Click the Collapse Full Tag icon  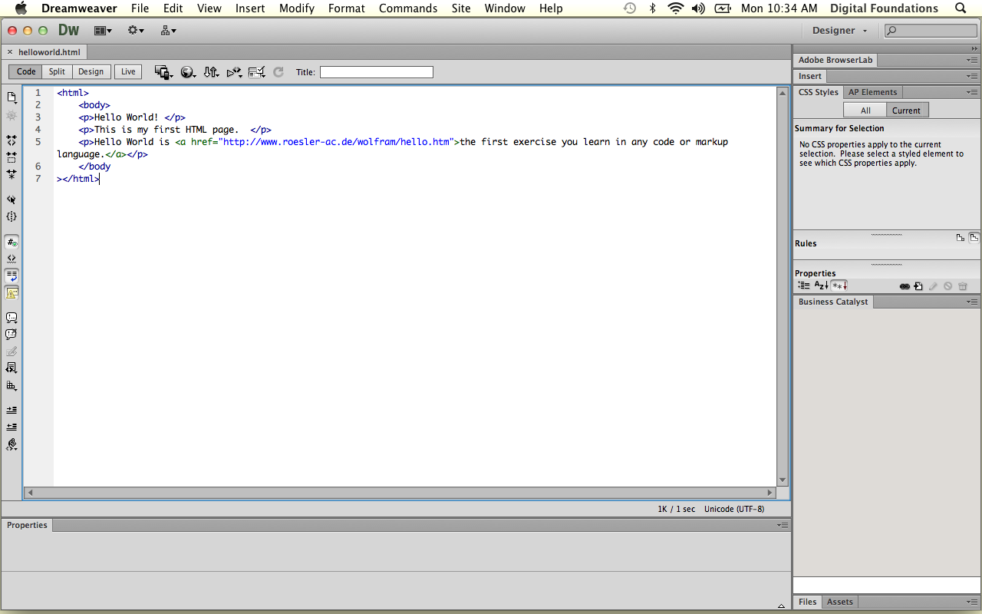(12, 141)
